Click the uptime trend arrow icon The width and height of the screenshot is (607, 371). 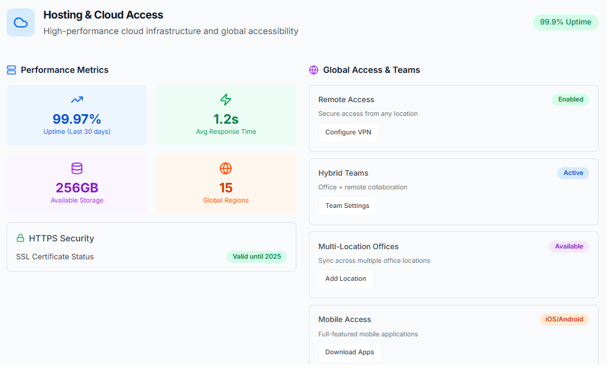tap(76, 100)
